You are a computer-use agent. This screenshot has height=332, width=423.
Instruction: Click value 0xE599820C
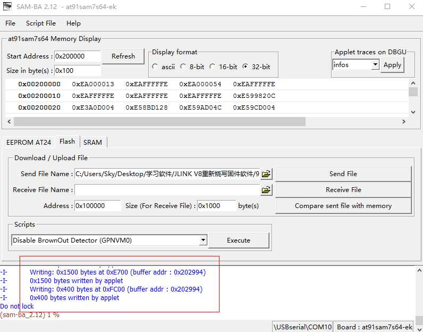(254, 96)
